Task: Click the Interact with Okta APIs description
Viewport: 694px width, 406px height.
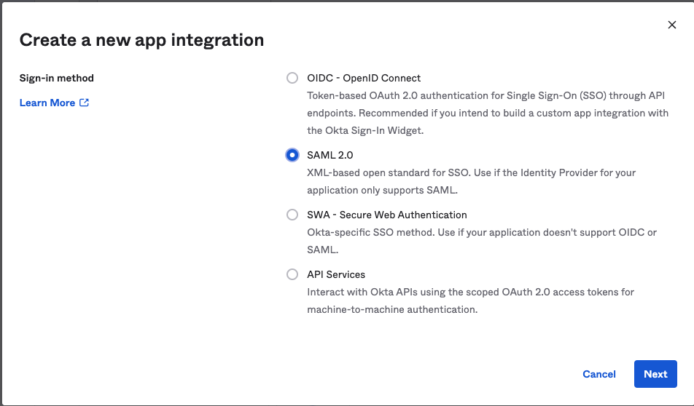Action: pos(470,300)
